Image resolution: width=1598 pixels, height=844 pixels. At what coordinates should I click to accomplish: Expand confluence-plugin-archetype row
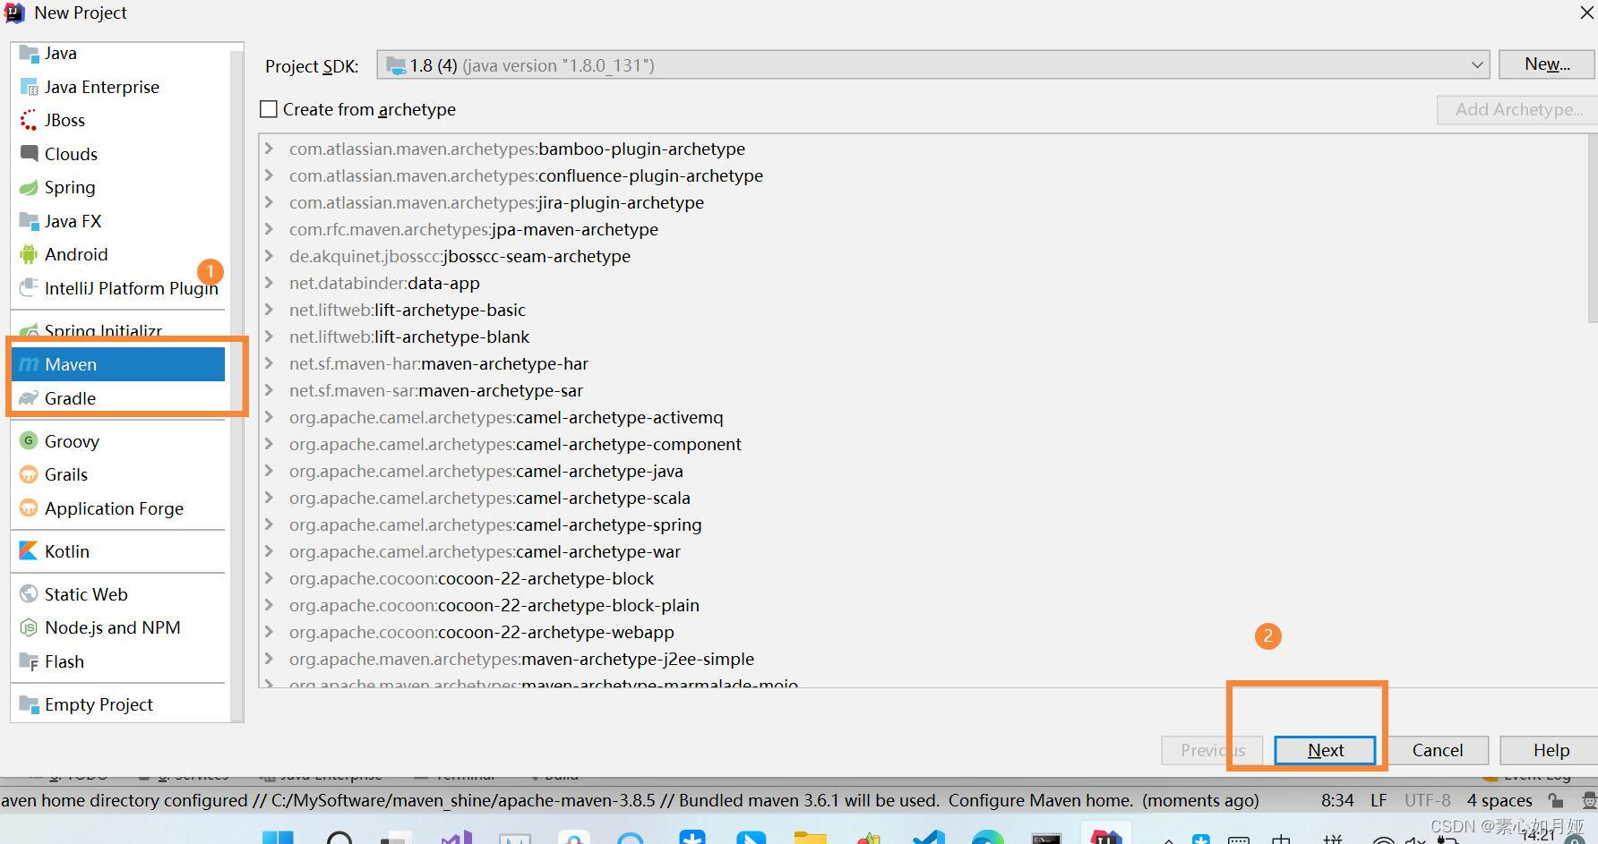269,175
